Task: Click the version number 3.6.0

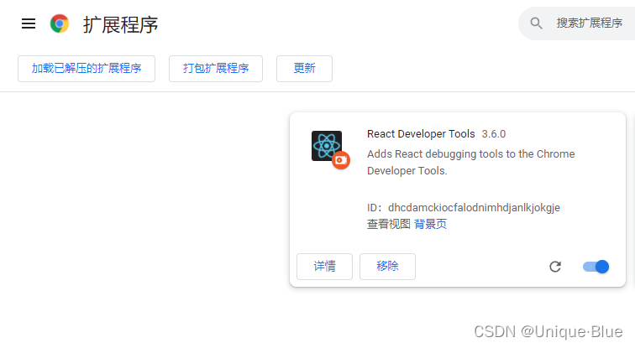Action: click(494, 134)
